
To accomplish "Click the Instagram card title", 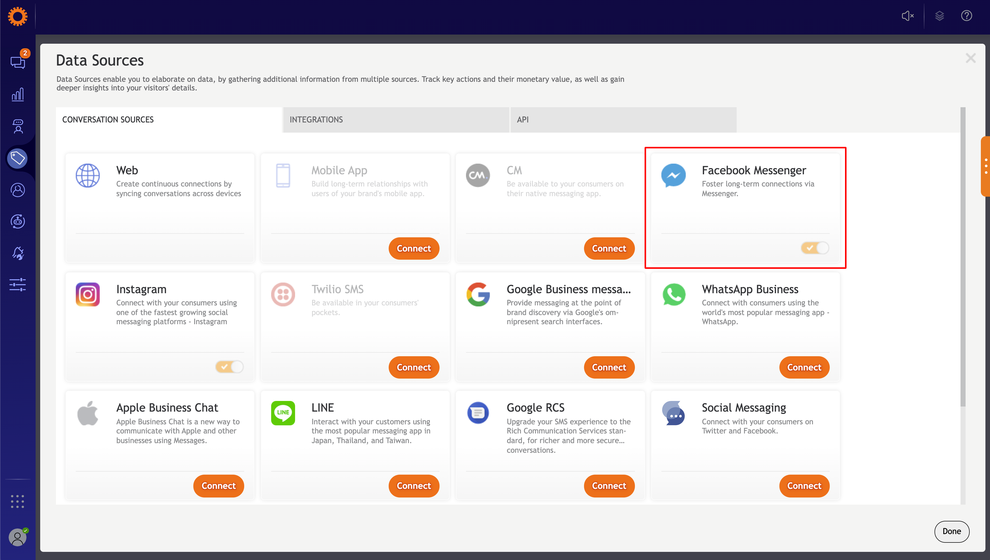I will click(141, 289).
